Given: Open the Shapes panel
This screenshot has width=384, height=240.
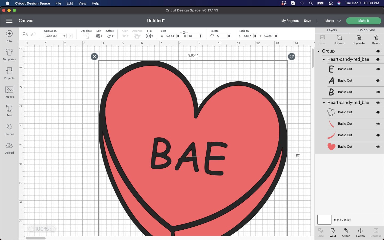Looking at the screenshot, I should click(x=9, y=130).
